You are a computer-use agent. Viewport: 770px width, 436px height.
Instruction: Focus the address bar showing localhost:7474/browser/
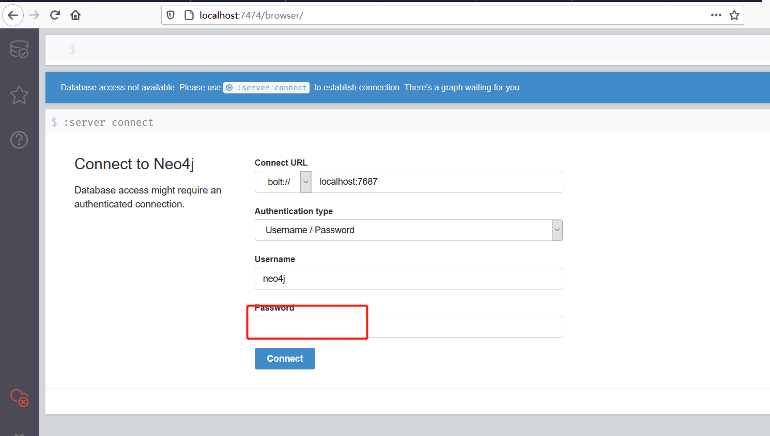tap(452, 15)
